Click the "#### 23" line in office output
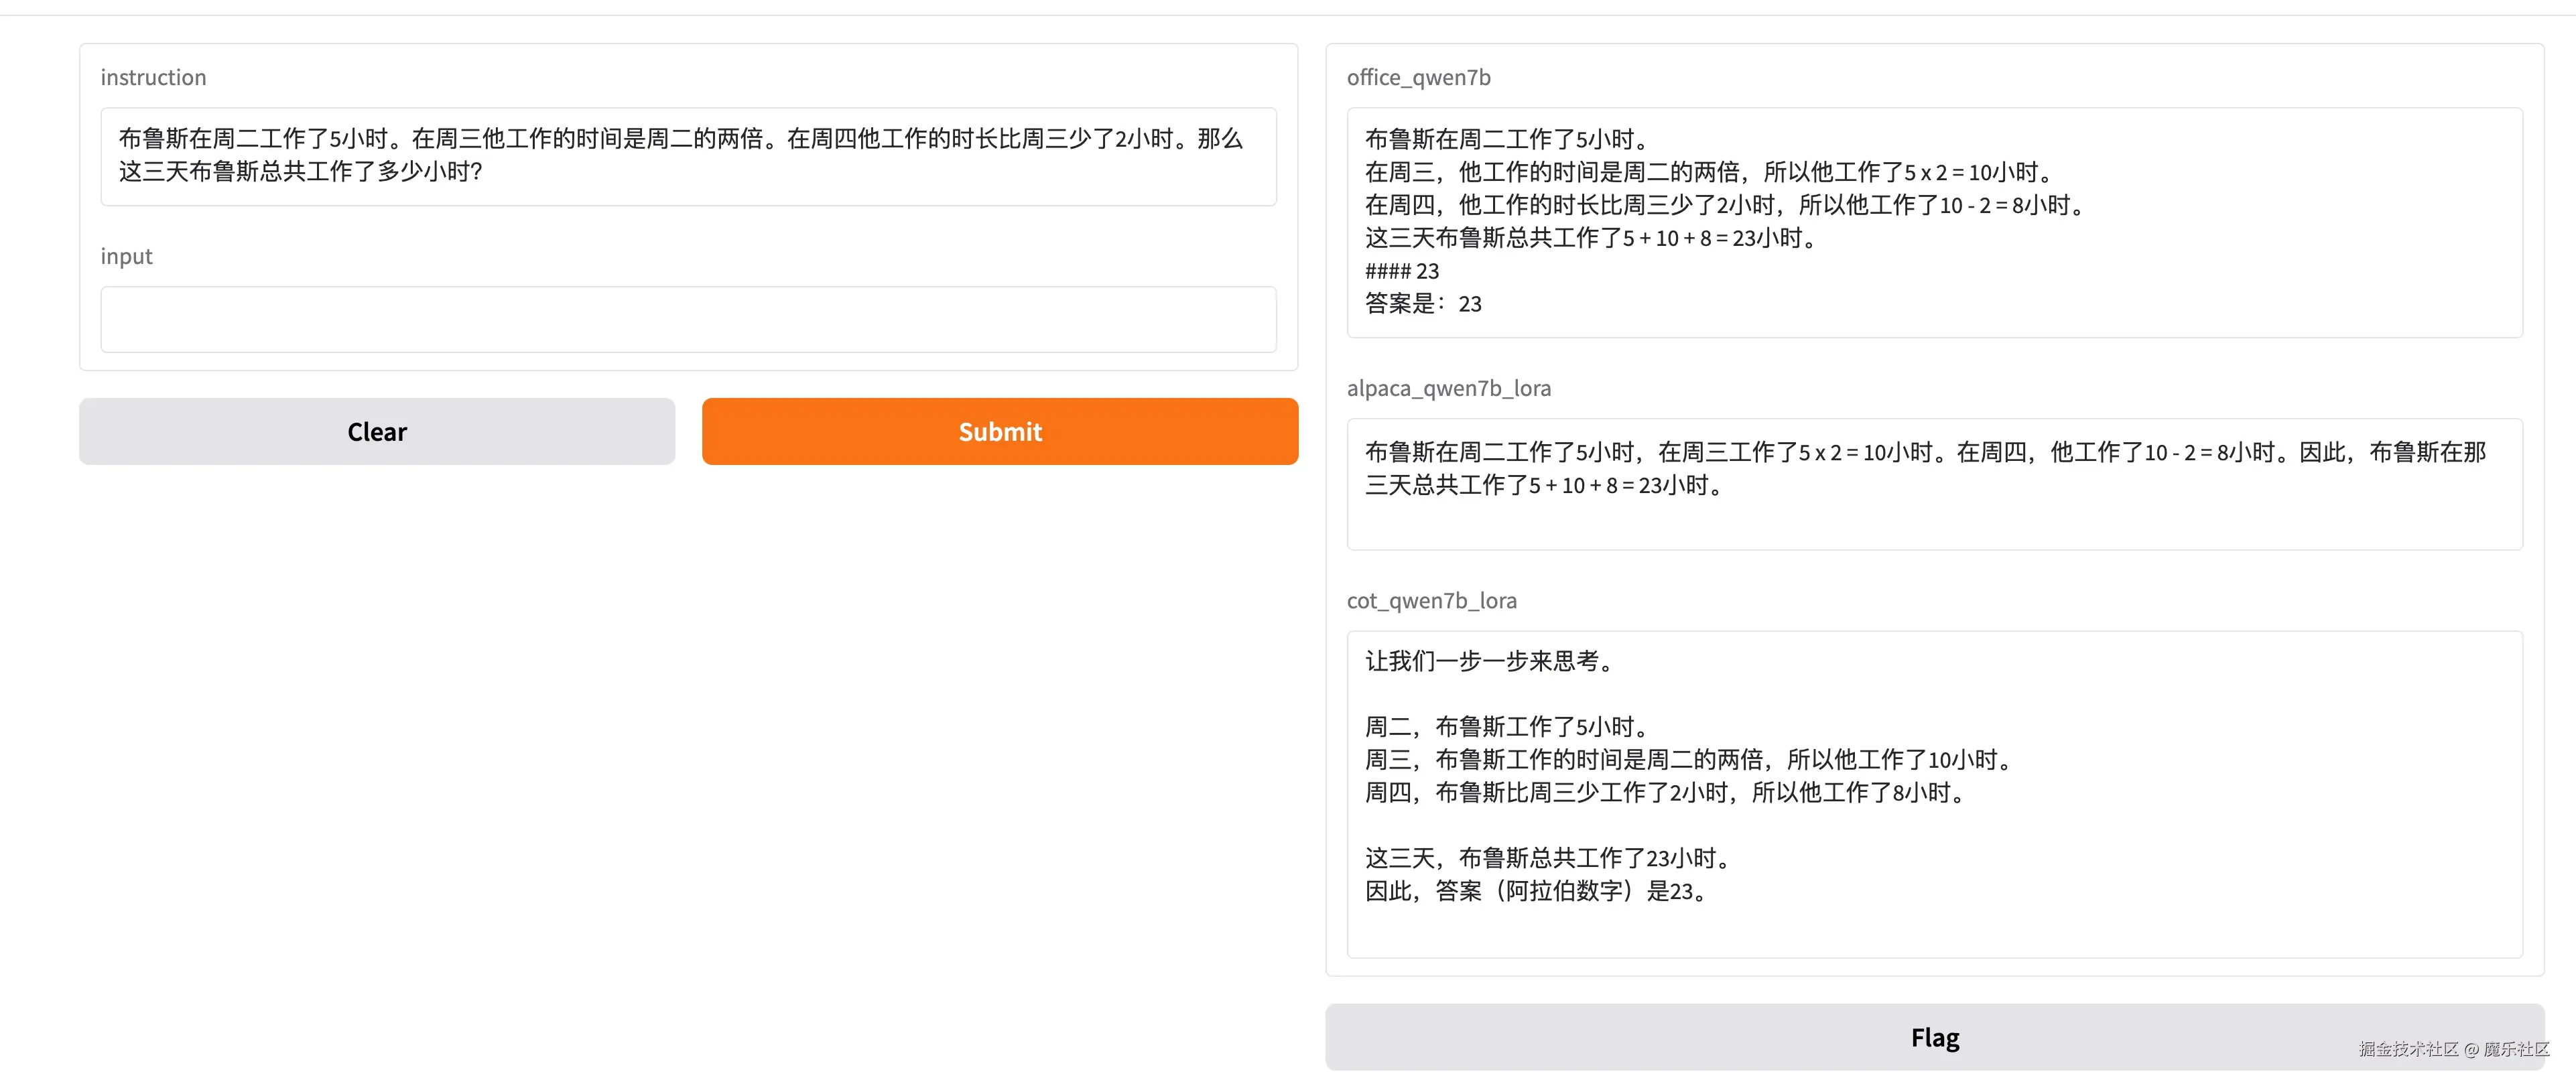 click(1401, 271)
